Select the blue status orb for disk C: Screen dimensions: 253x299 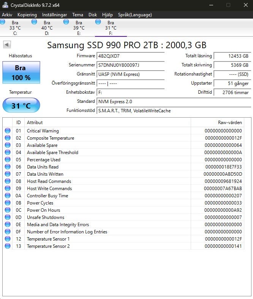click(3, 22)
